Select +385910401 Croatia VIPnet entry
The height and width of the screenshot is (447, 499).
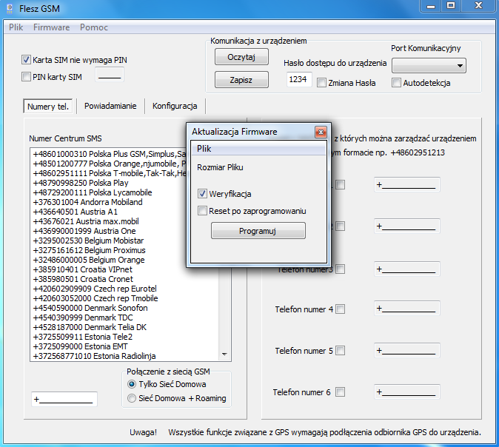[82, 269]
